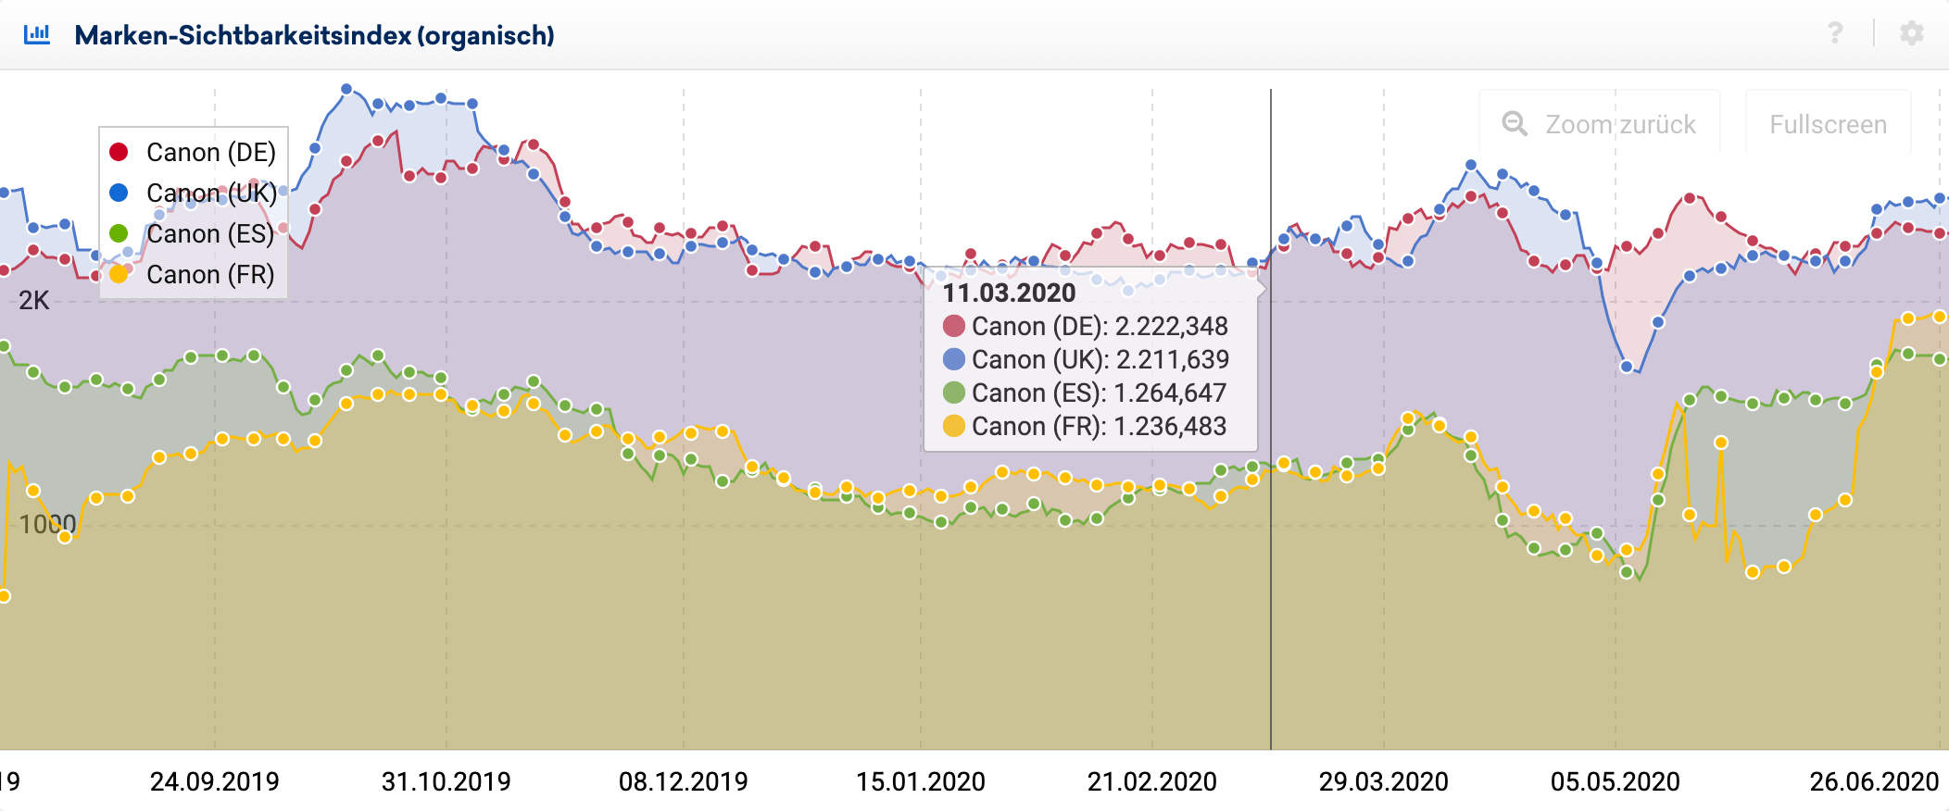1949x811 pixels.
Task: Click the yellow Canon (FR) legend dot
Action: click(119, 274)
